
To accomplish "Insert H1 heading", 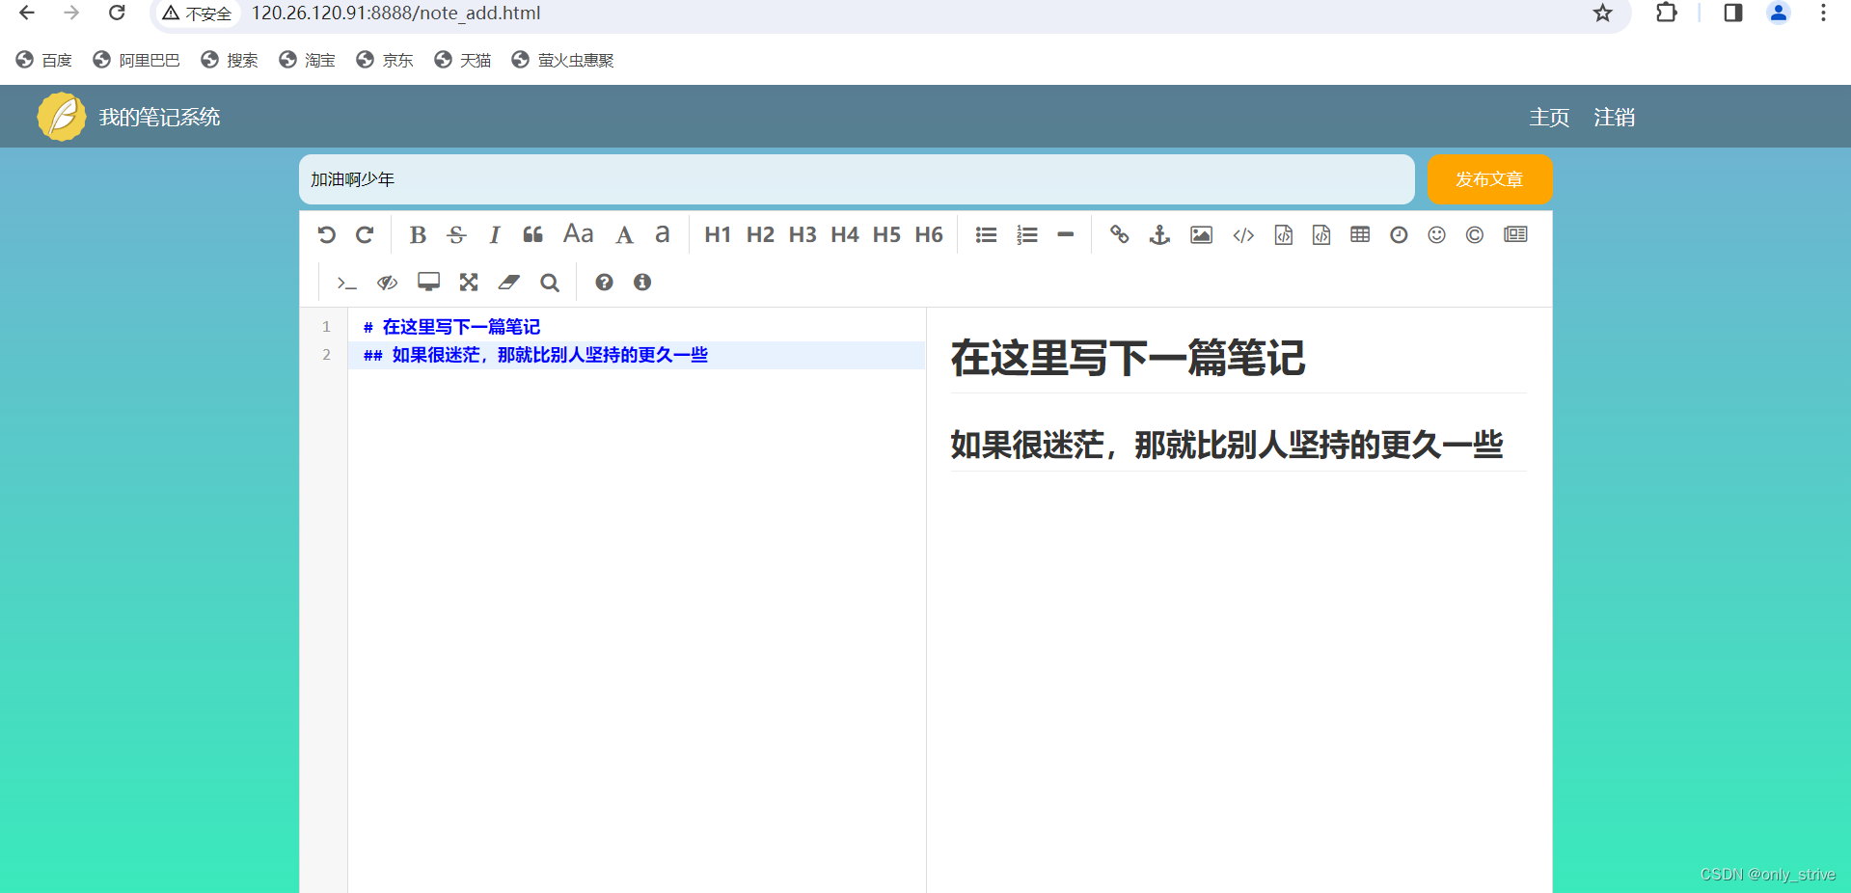I will click(x=718, y=234).
